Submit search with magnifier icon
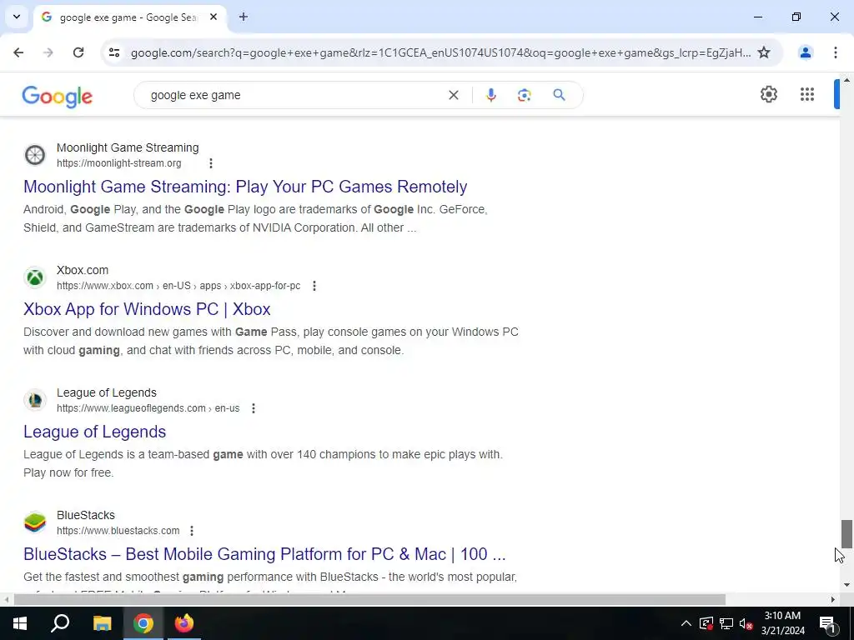854x640 pixels. tap(559, 95)
